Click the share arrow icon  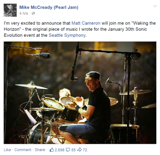tap(79, 150)
